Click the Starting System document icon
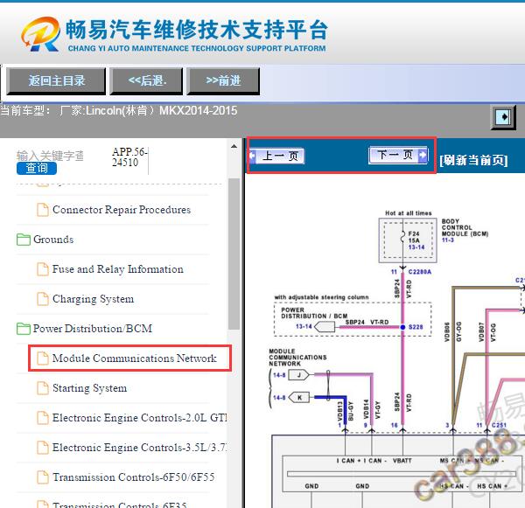The image size is (525, 508). point(43,388)
